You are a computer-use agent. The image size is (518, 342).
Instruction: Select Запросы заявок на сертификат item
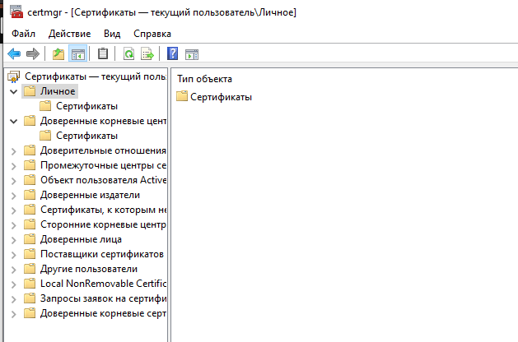point(103,298)
